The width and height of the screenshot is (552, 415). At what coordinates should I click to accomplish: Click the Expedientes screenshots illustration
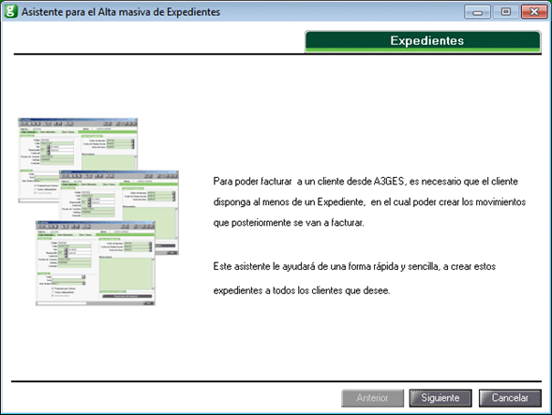(x=98, y=212)
